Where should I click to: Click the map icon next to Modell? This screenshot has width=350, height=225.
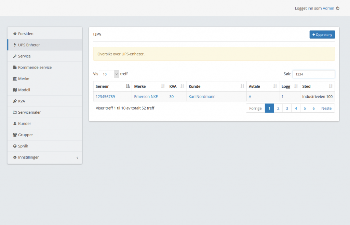click(15, 90)
